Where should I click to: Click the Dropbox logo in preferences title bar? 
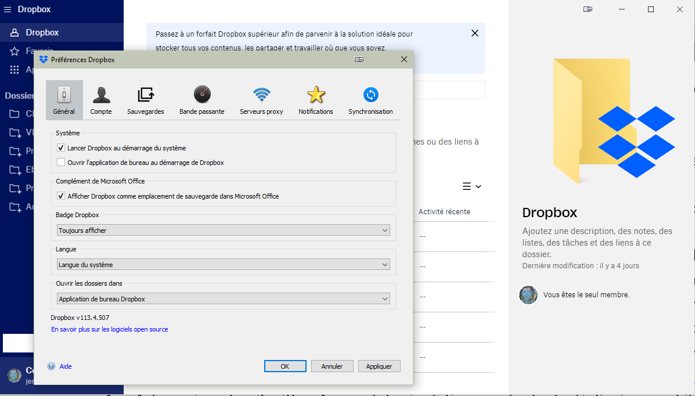click(44, 59)
